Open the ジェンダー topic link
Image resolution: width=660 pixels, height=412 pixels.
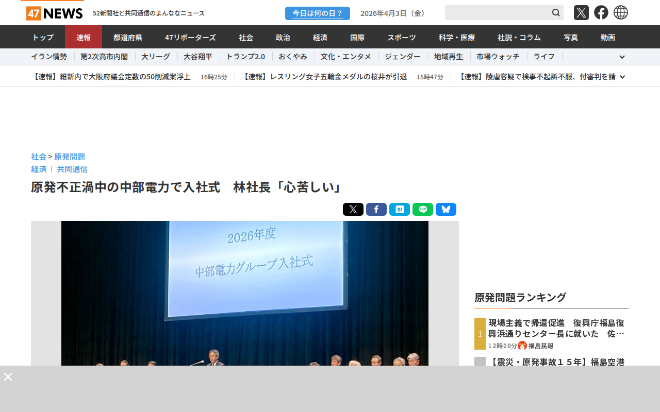click(x=403, y=57)
